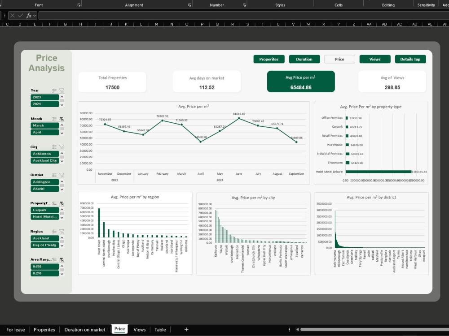
Task: Click Total Properties KPI card
Action: tap(112, 82)
